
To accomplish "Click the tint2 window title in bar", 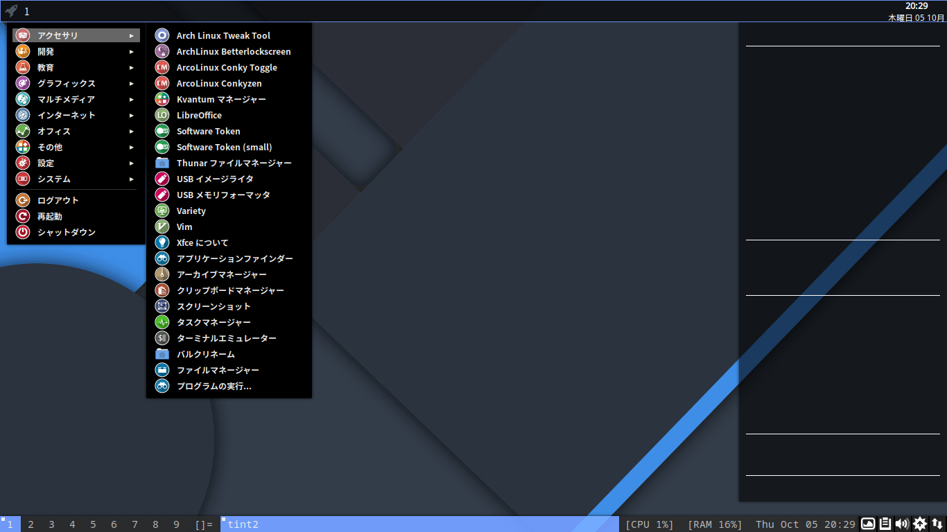I will [243, 524].
